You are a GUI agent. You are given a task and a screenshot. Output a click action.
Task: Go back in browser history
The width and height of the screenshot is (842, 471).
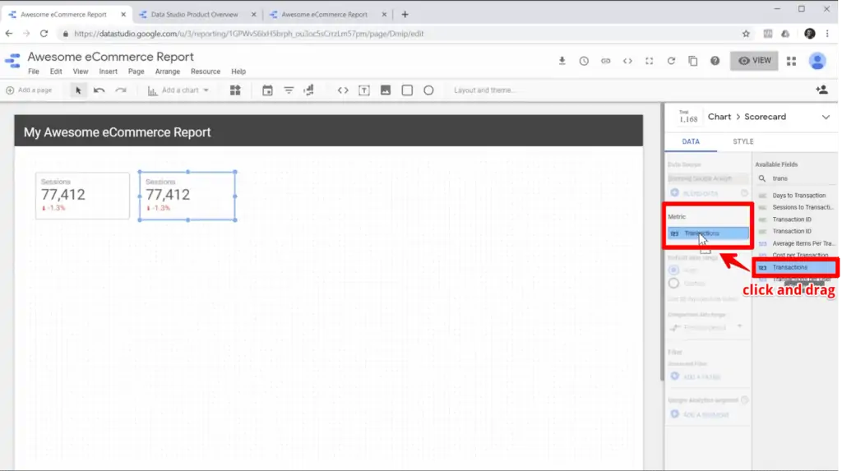[9, 34]
